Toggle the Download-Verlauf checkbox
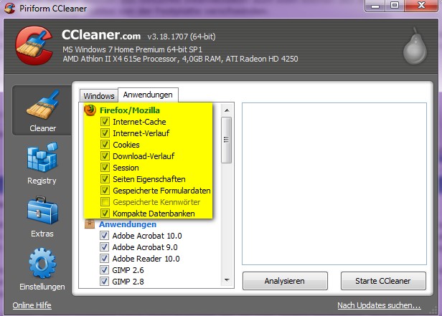Image resolution: width=442 pixels, height=316 pixels. pyautogui.click(x=105, y=156)
